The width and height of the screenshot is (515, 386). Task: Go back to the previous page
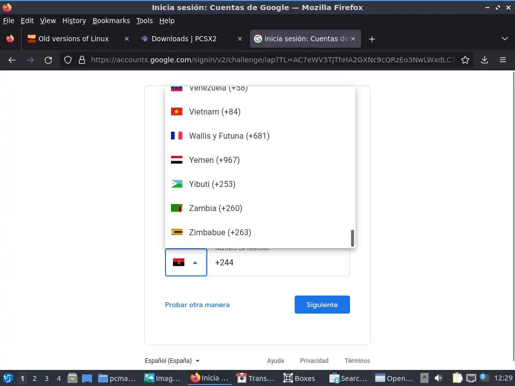12,60
